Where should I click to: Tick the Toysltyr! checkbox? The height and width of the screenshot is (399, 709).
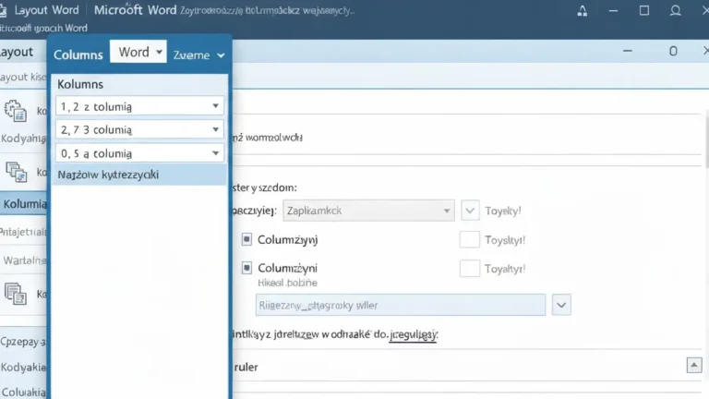click(469, 240)
